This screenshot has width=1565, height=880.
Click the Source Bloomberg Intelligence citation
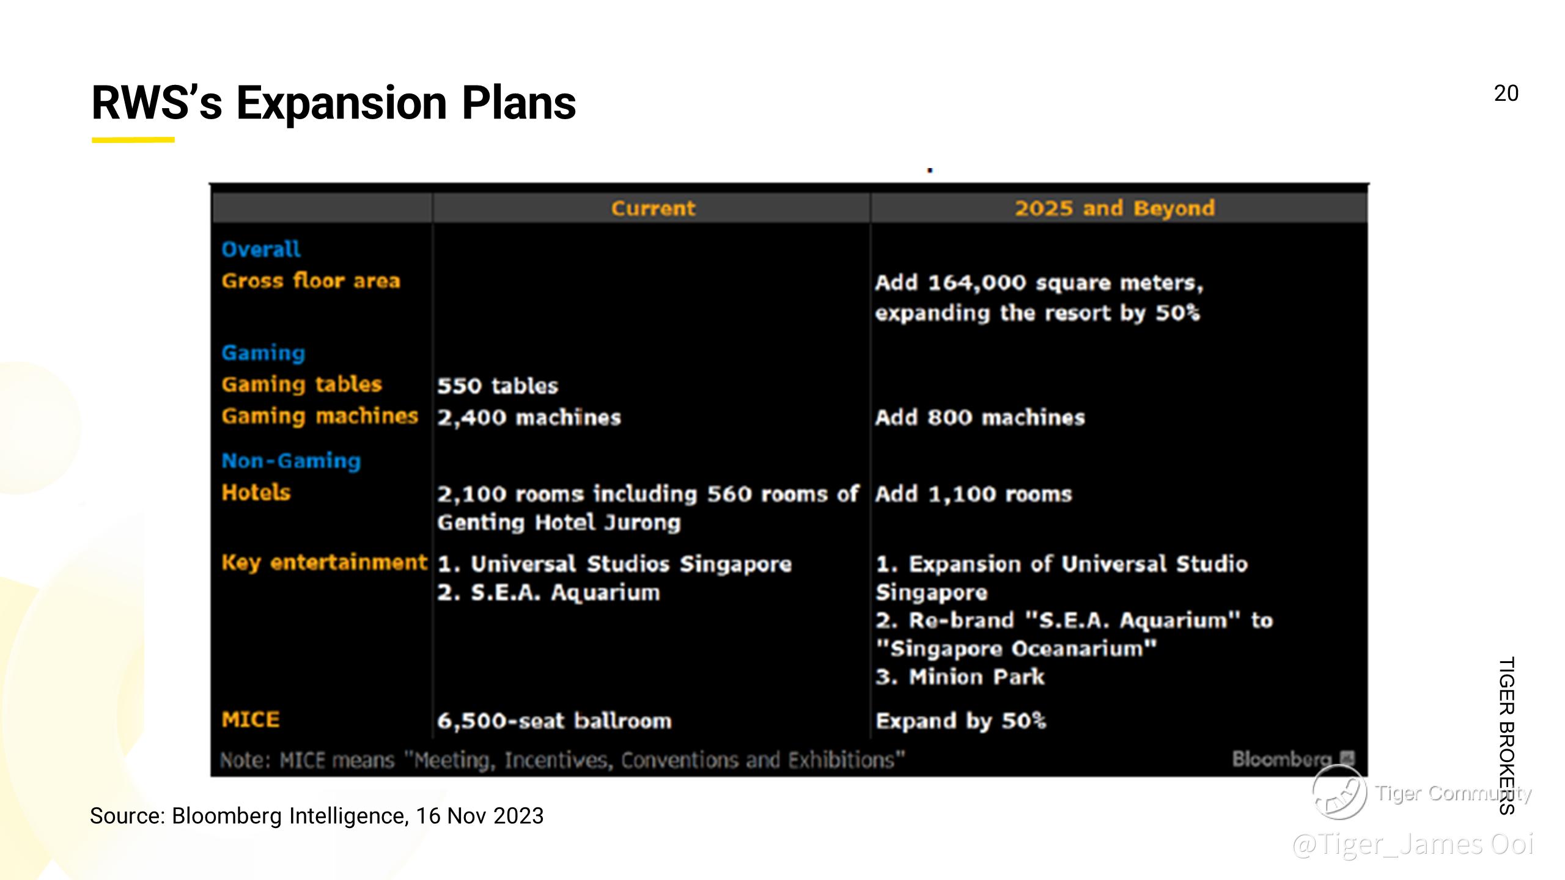coord(317,816)
